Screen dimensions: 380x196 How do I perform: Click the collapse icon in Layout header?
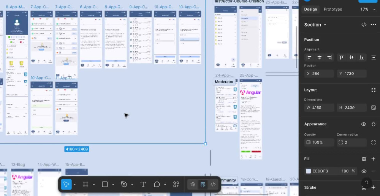[x=374, y=90]
